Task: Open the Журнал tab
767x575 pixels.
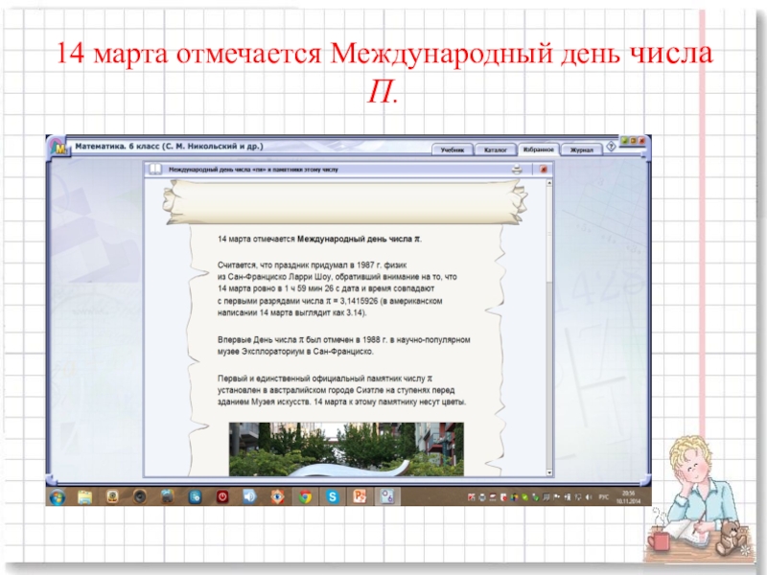Action: pyautogui.click(x=581, y=149)
